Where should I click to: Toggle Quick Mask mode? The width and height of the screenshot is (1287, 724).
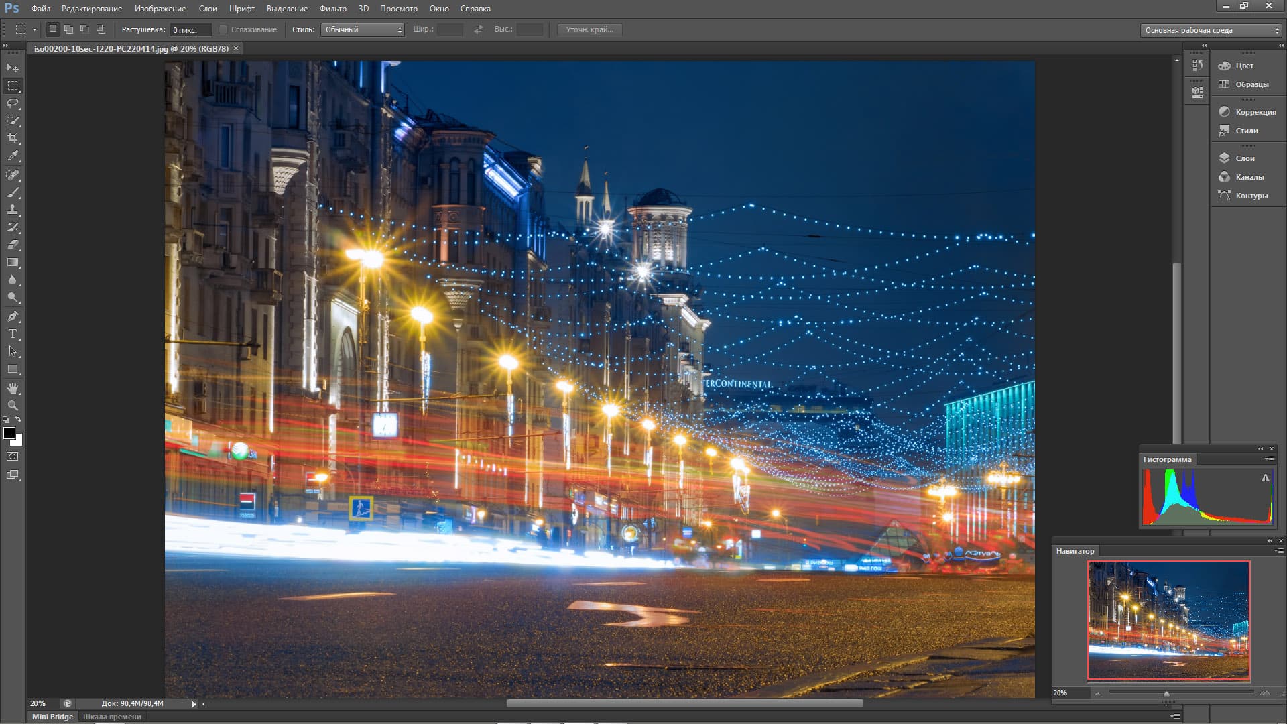(x=13, y=457)
